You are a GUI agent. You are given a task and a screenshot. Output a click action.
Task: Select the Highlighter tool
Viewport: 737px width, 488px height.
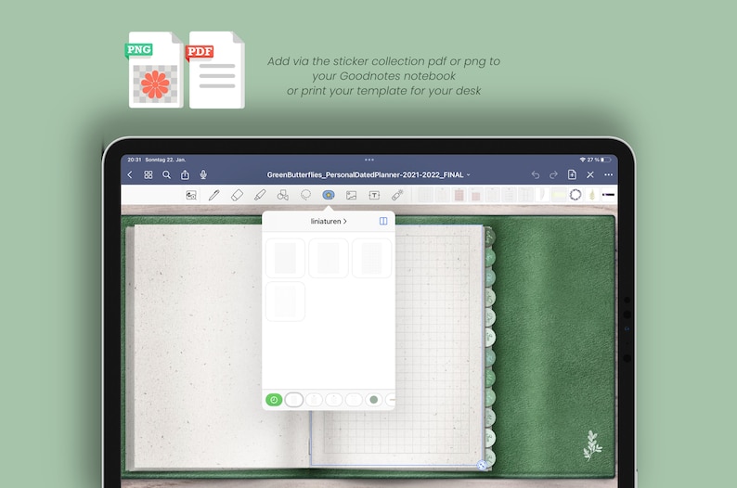click(260, 195)
